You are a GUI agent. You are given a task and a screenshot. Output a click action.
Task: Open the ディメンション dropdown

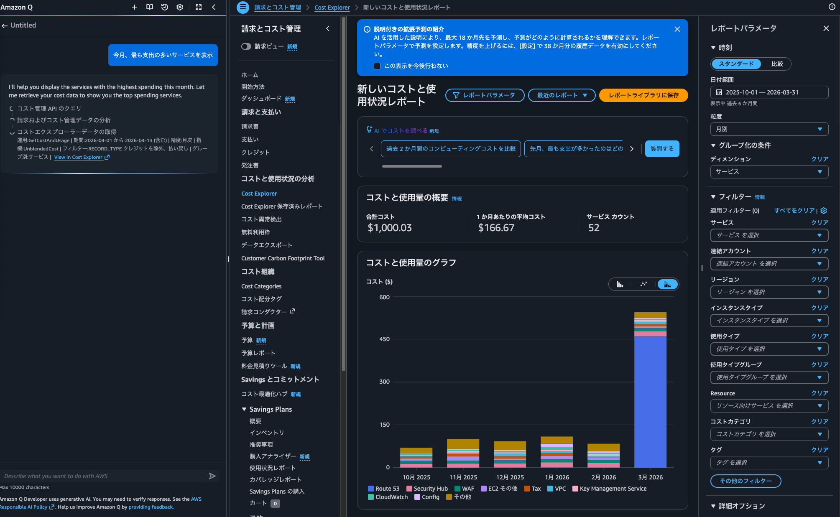[769, 171]
